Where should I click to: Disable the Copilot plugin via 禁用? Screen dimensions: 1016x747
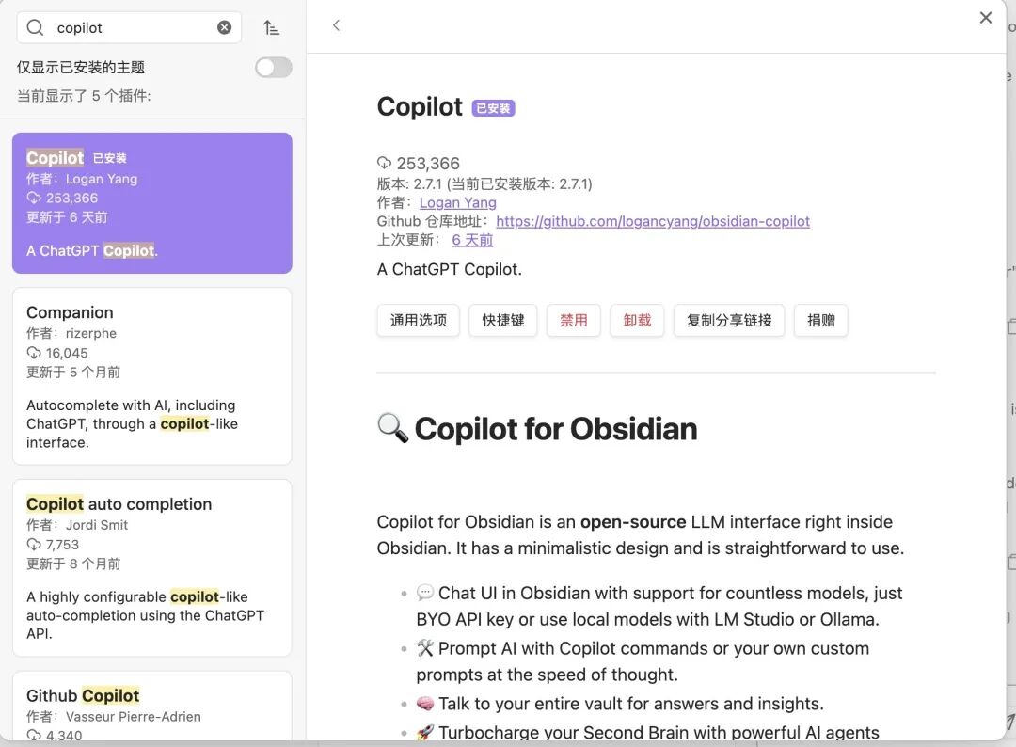pyautogui.click(x=573, y=320)
